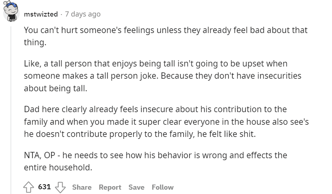The image size is (332, 194).
Task: Click the tall person joke paragraph
Action: pyautogui.click(x=162, y=76)
